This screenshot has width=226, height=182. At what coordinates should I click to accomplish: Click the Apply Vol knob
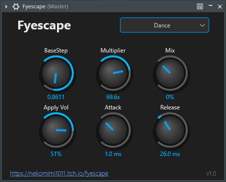pos(56,130)
